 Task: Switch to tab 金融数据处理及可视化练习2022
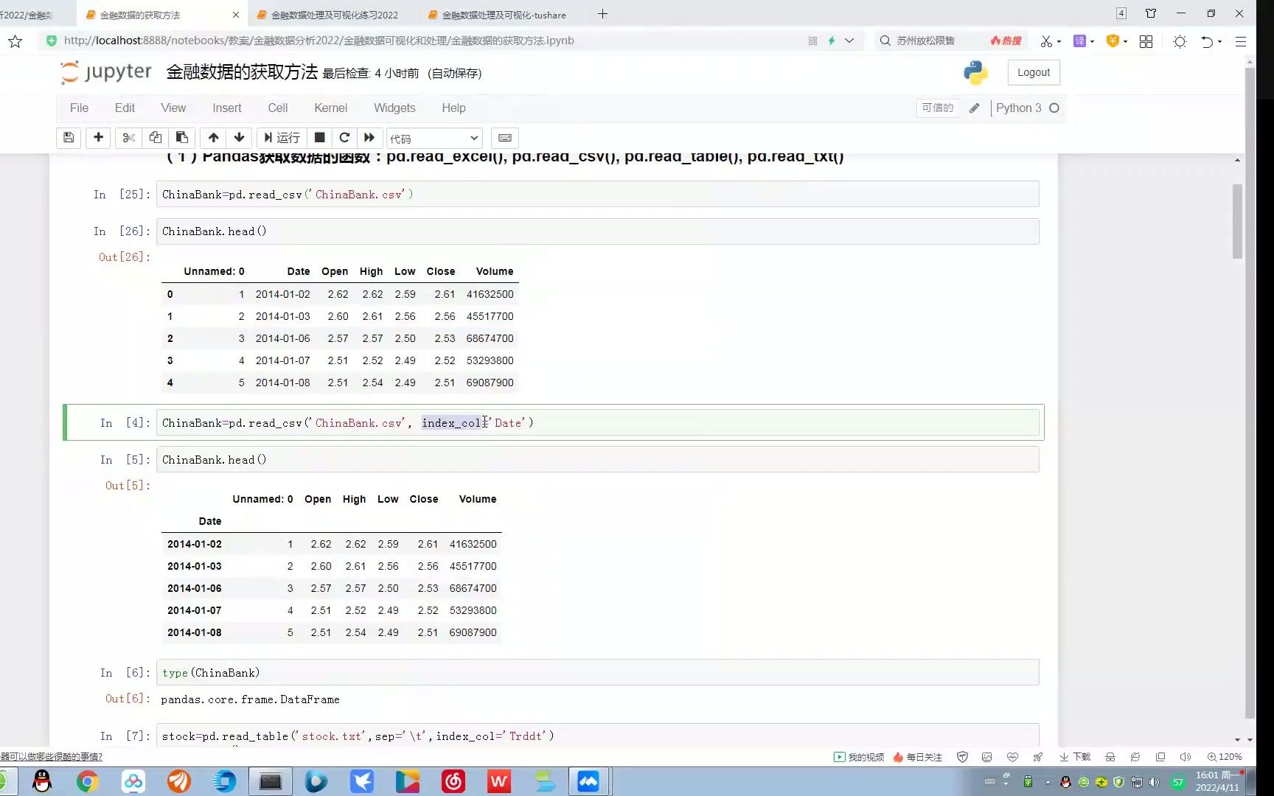(x=333, y=15)
